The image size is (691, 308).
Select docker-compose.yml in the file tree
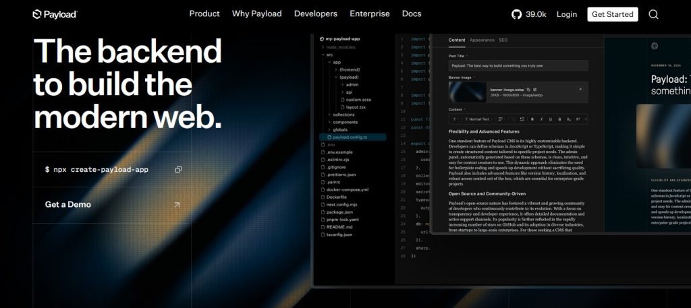pyautogui.click(x=344, y=189)
